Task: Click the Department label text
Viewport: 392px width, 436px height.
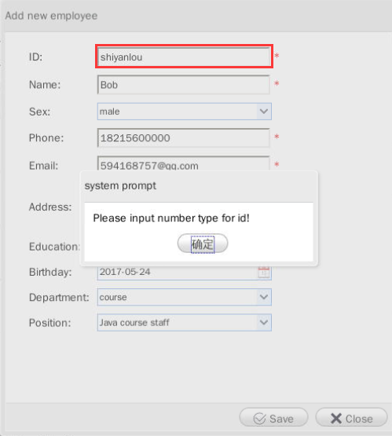Action: click(x=59, y=298)
